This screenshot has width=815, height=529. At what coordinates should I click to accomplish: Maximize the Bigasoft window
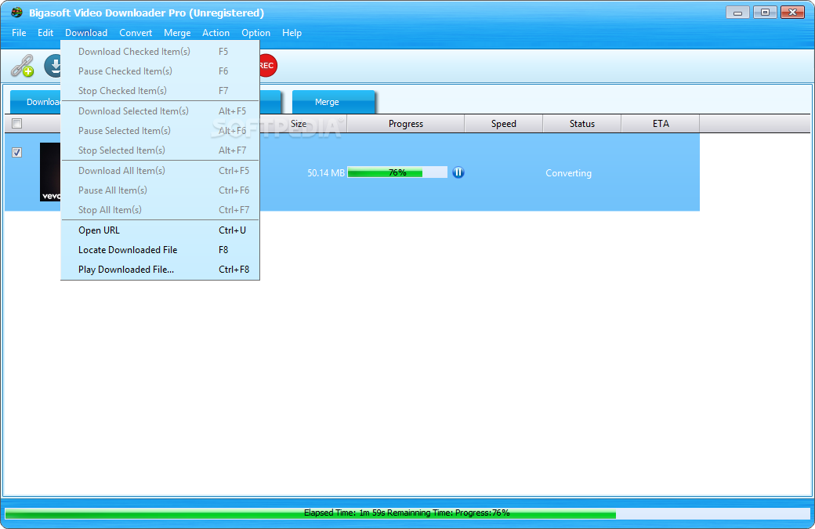[765, 12]
